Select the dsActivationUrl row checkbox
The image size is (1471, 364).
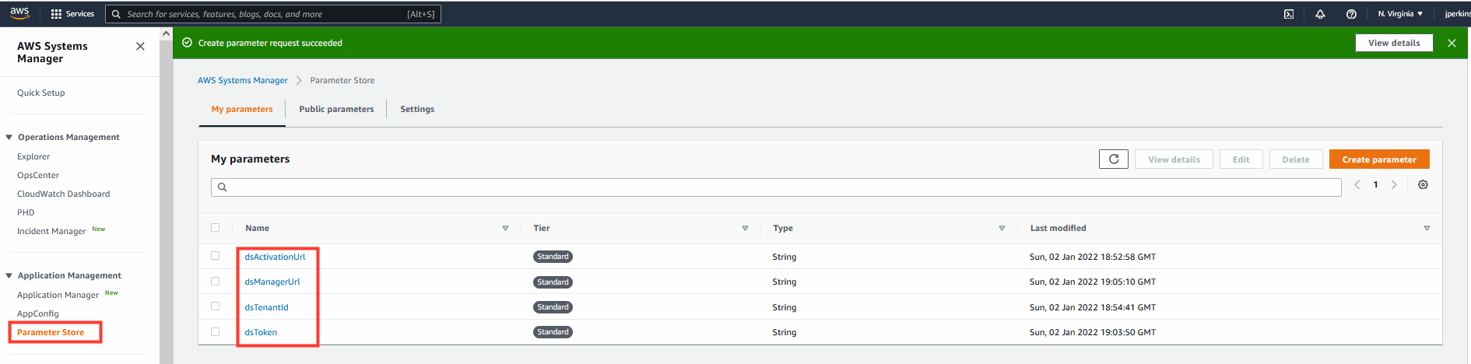pyautogui.click(x=216, y=256)
